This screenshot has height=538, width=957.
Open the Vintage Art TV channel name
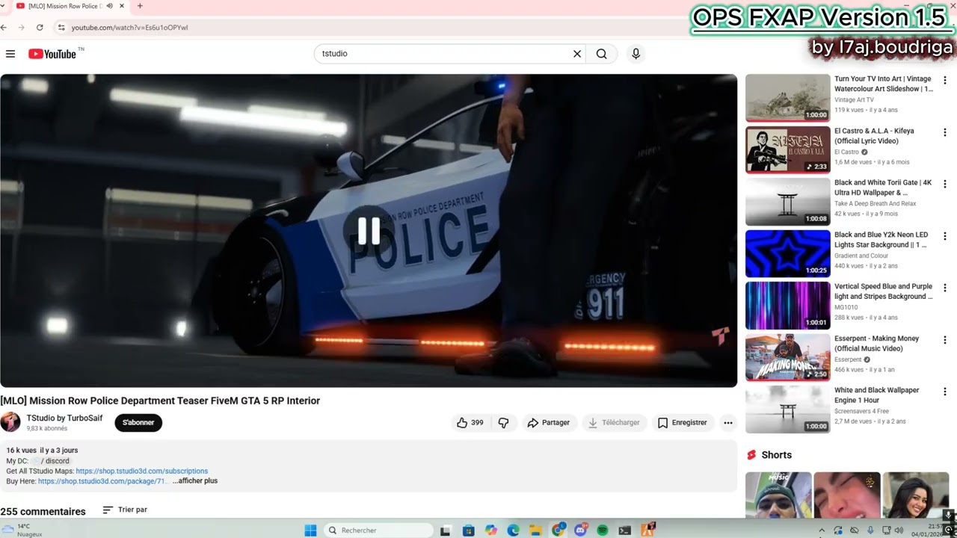(x=854, y=100)
